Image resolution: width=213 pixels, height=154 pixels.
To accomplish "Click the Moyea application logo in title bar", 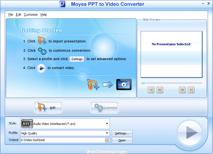I will (62, 4).
